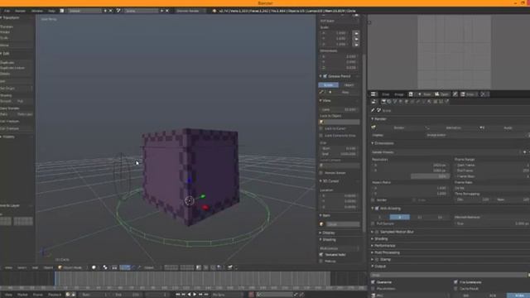Click the OpenGL render camera icon

[230, 267]
